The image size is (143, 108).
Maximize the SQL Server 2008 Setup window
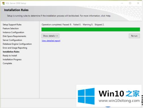130,3
